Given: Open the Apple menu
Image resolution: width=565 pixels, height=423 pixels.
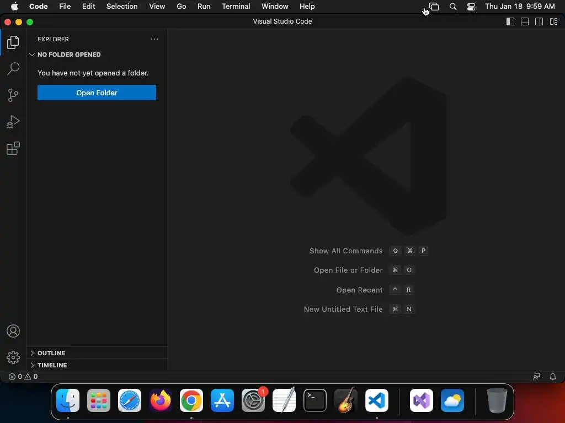Looking at the screenshot, I should pos(14,7).
